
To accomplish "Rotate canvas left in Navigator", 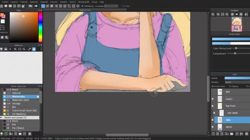I will 232,14.
